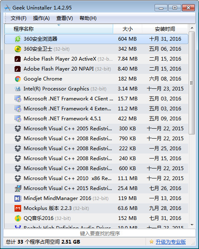The width and height of the screenshot is (199, 249).
Task: Select Microsoft Visual C++ 2010 x86 entry
Action: (x=68, y=178)
